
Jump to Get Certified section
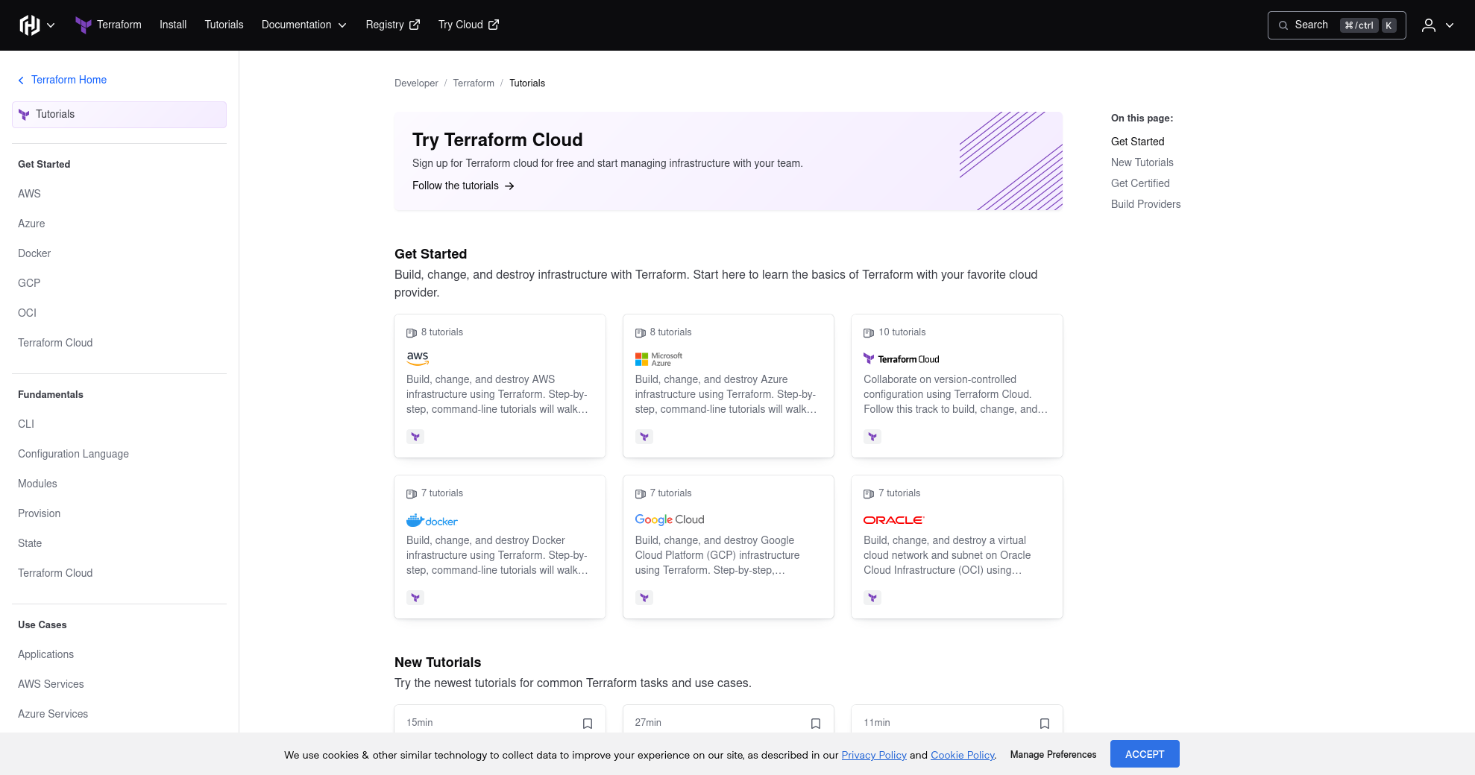coord(1140,183)
